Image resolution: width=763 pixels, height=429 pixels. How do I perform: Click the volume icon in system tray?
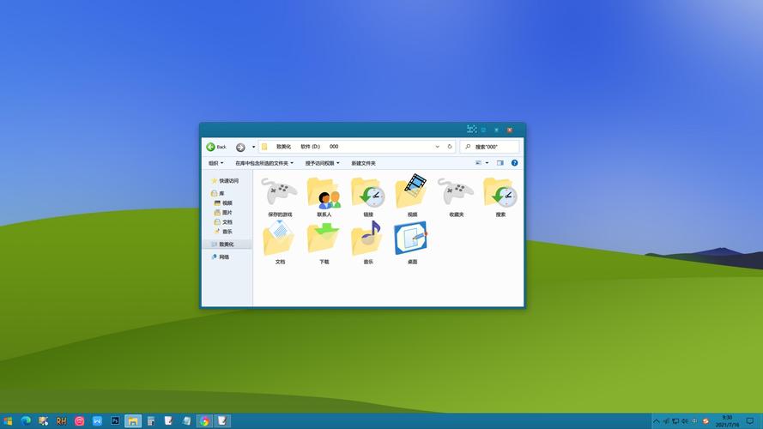(685, 421)
